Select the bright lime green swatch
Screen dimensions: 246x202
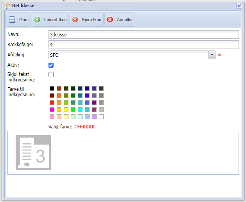tap(73, 110)
